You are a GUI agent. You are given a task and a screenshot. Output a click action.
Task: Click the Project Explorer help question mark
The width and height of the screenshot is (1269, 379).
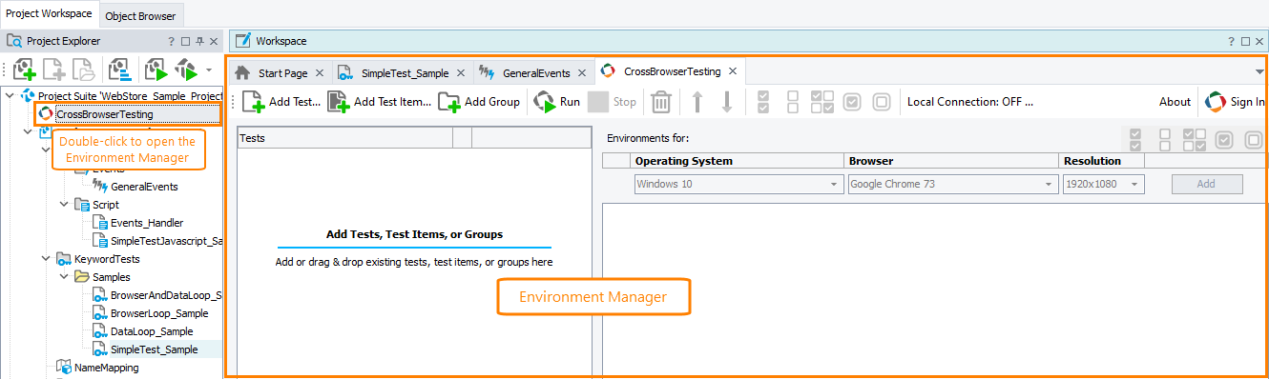pyautogui.click(x=172, y=41)
